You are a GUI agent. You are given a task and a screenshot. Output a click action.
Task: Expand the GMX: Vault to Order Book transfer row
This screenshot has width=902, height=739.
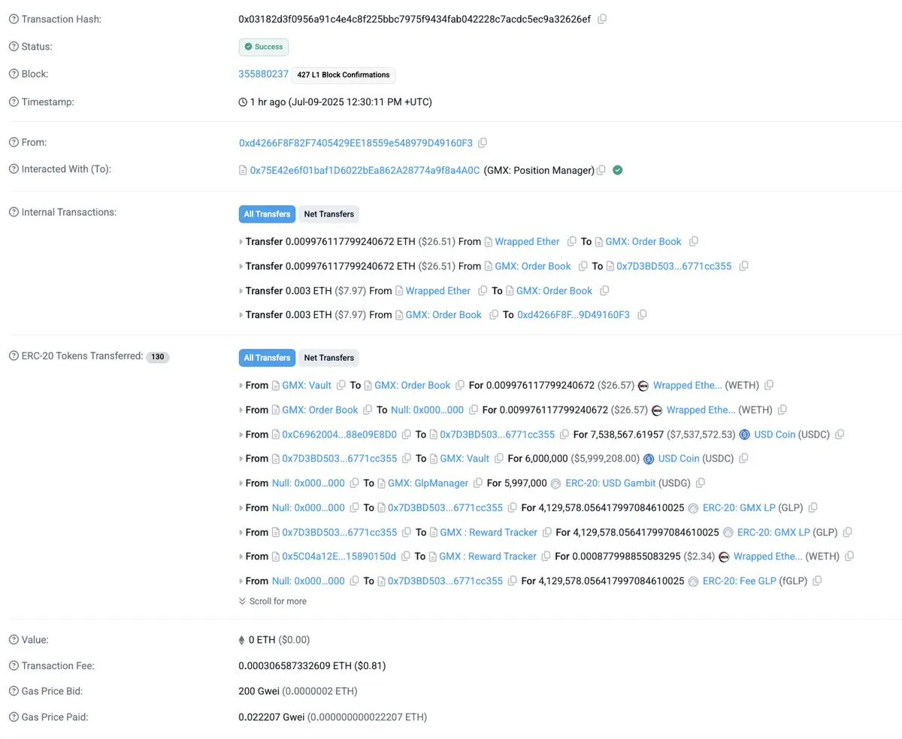click(x=241, y=386)
